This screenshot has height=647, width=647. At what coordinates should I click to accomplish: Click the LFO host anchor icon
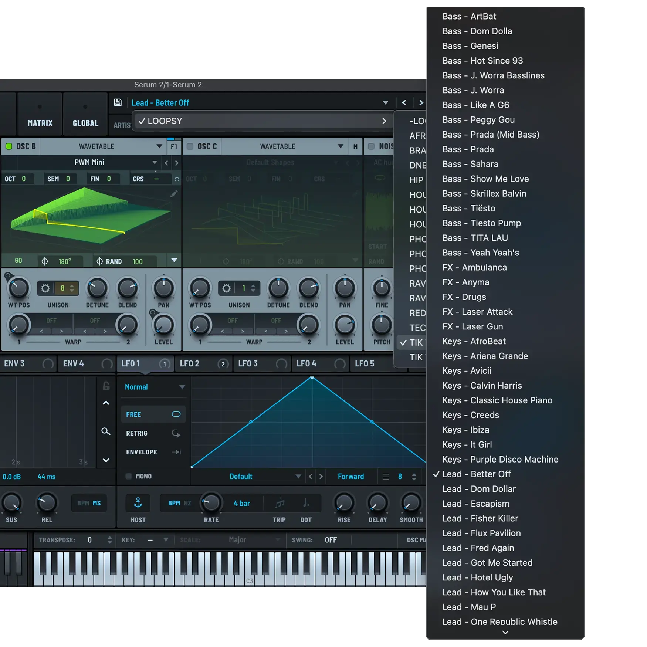138,503
